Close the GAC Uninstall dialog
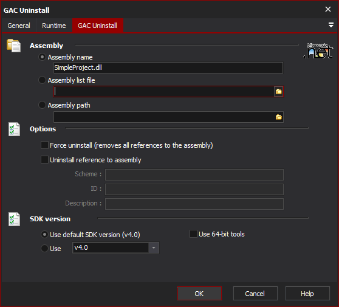 click(x=328, y=9)
